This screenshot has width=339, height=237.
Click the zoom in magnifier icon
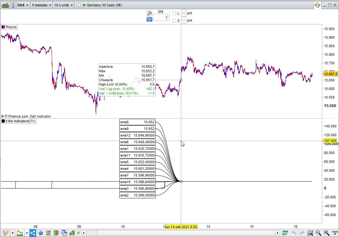coord(326,233)
